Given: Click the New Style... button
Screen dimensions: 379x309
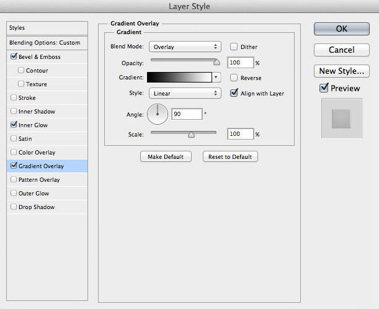Looking at the screenshot, I should 342,71.
